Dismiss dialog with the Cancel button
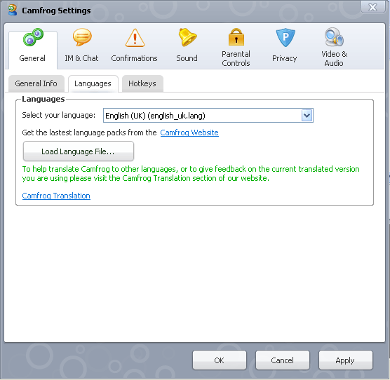The height and width of the screenshot is (380, 390). pyautogui.click(x=283, y=360)
